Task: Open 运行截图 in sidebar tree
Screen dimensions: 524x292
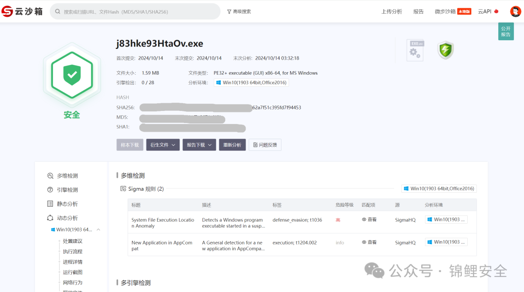Action: coord(72,272)
